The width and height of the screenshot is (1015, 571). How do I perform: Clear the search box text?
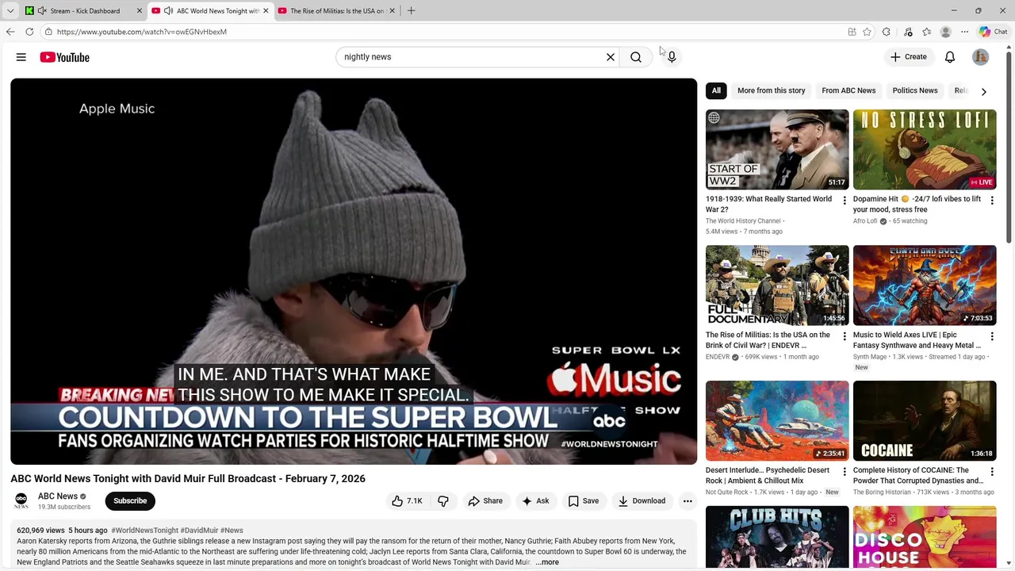coord(611,57)
